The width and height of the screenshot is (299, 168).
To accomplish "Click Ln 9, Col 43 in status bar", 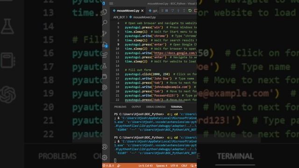I will coord(145,166).
